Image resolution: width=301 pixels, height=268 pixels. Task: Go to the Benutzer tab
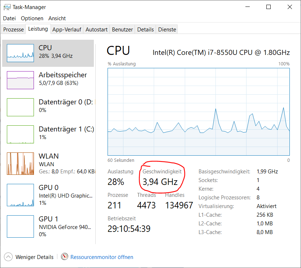(122, 29)
